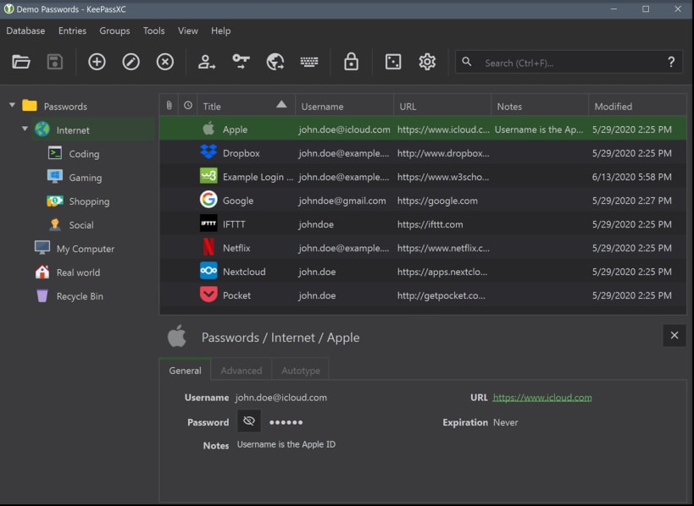Image resolution: width=694 pixels, height=506 pixels.
Task: Open the icloud.com URL link
Action: [x=542, y=398]
